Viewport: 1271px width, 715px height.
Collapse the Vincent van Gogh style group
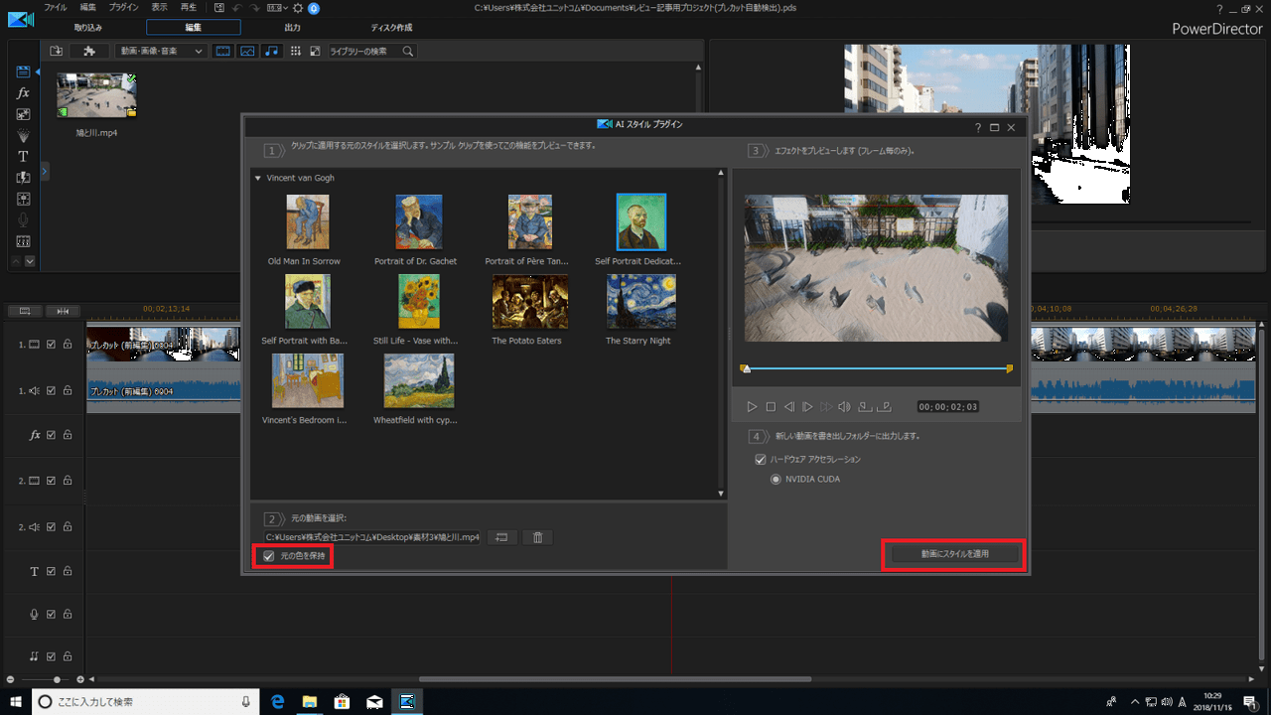pyautogui.click(x=258, y=179)
